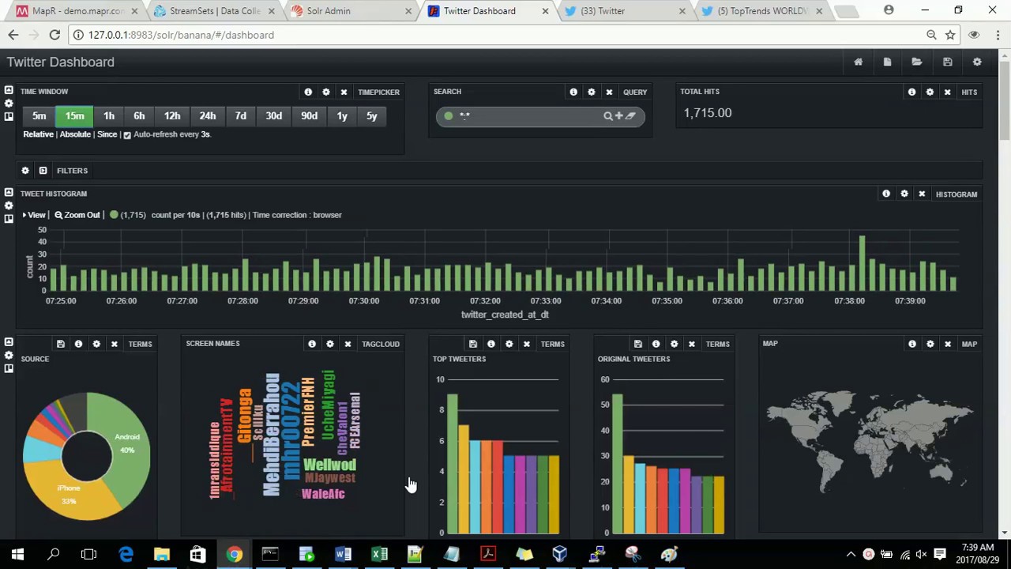Viewport: 1011px width, 569px height.
Task: Select the 1h time window
Action: point(109,116)
